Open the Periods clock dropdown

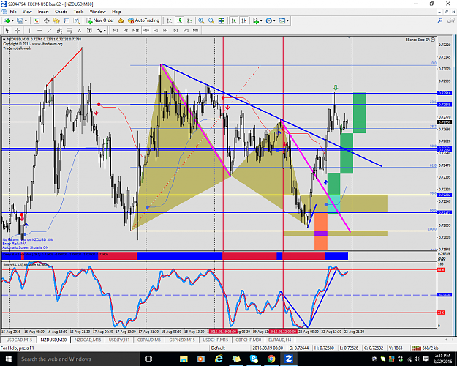coord(271,20)
